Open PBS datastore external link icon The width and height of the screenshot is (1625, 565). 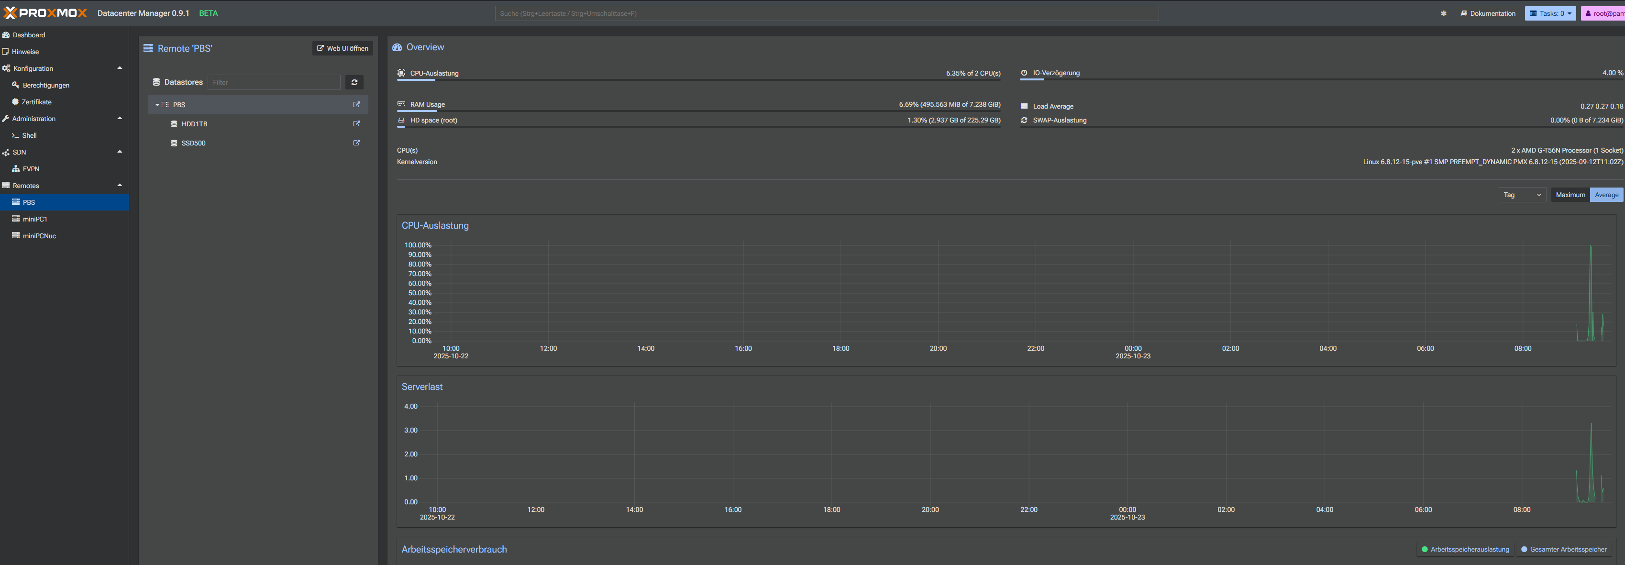tap(356, 105)
